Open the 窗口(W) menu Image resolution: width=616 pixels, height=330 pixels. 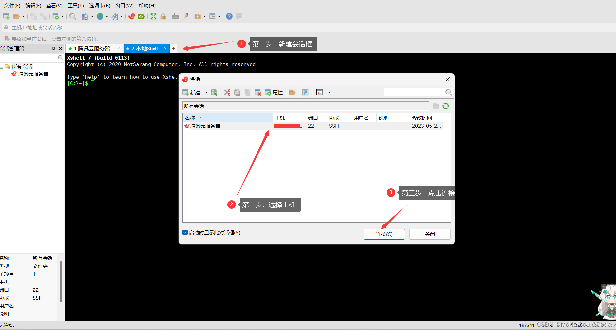[x=124, y=6]
